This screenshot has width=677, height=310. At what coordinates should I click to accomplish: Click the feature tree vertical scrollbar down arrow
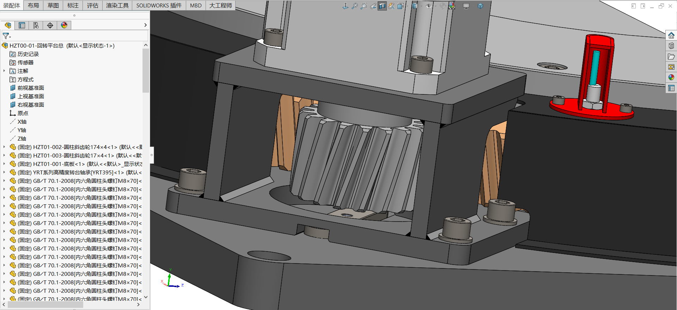pyautogui.click(x=146, y=297)
